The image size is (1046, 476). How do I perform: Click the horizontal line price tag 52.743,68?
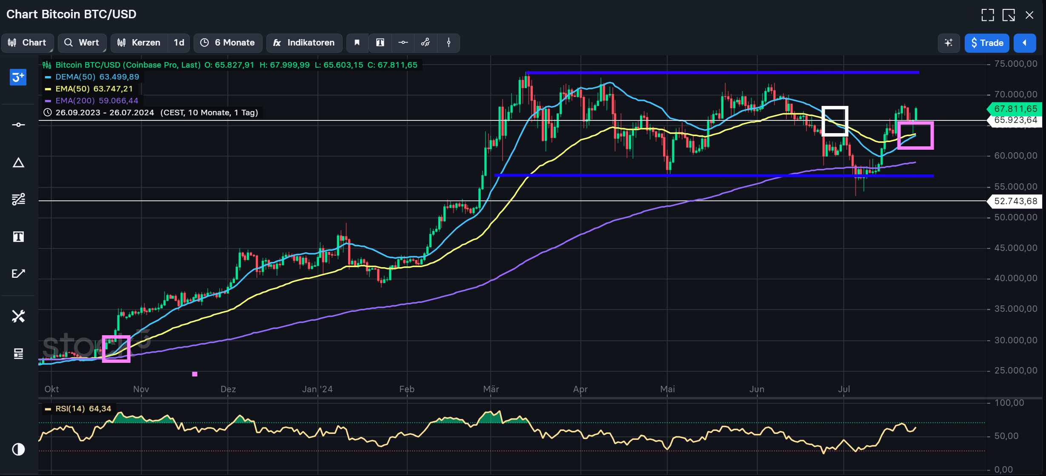1015,201
